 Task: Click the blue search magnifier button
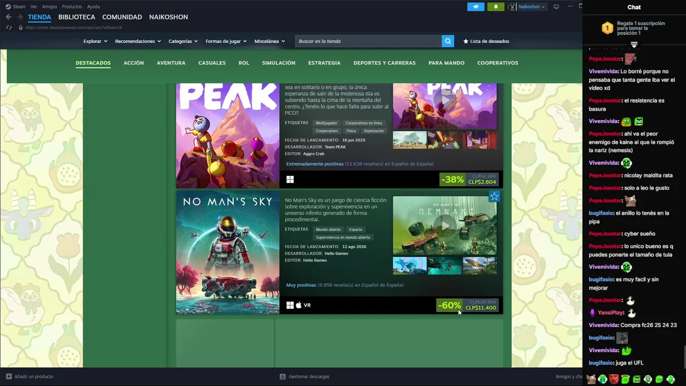[x=448, y=41]
